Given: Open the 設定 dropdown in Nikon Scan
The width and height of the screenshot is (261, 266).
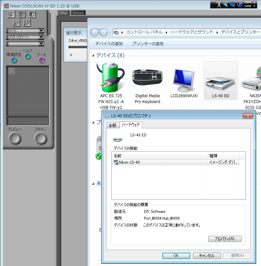Looking at the screenshot, I should 25,31.
